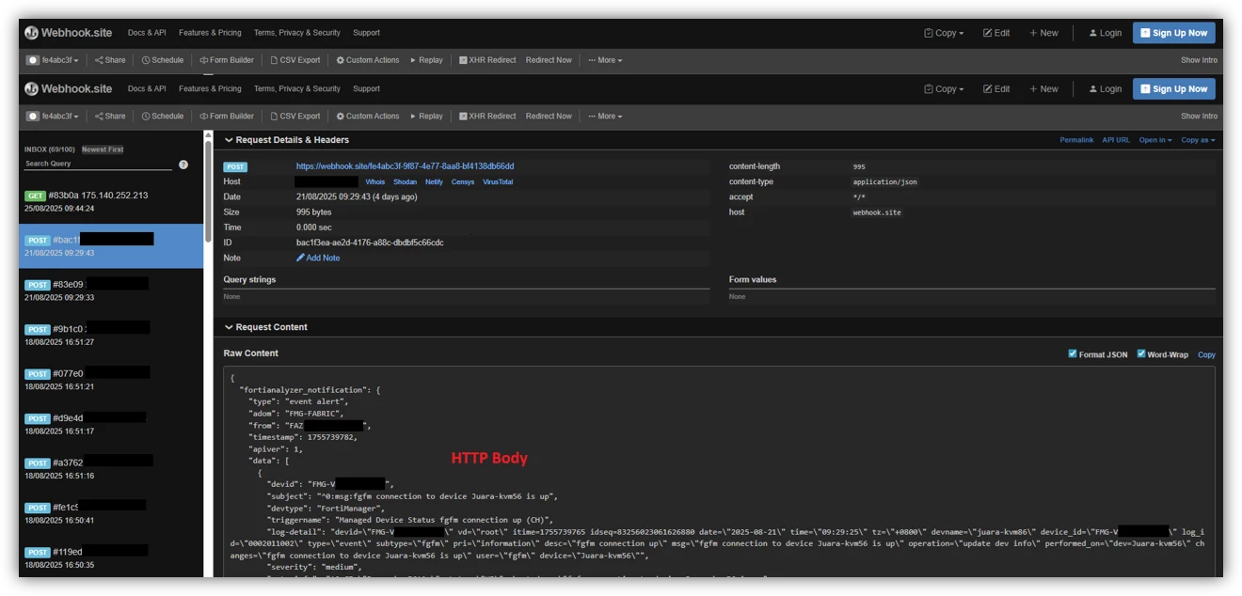
Task: Open Docs & API in the upper header
Action: [x=147, y=33]
